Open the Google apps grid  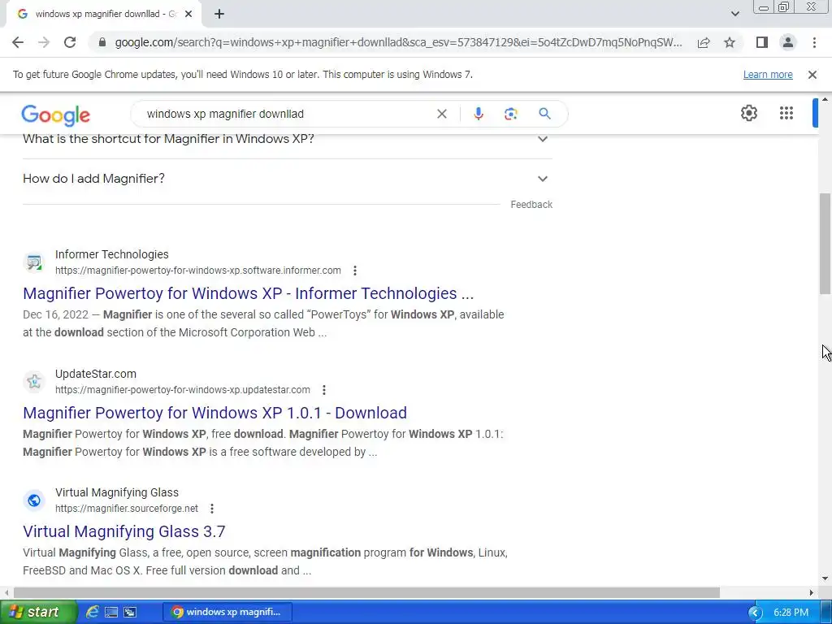tap(786, 113)
